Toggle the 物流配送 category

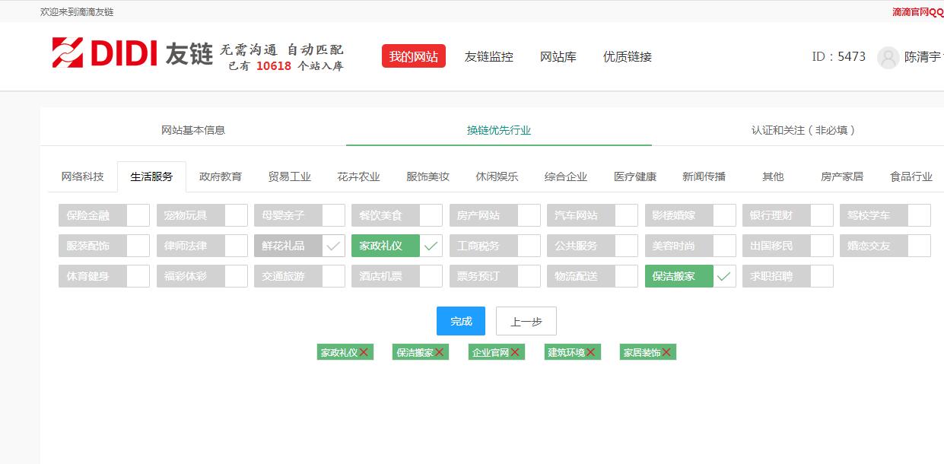(x=593, y=276)
